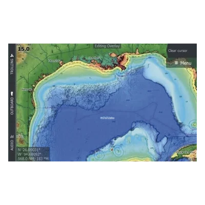Tap the Editing Overlay banner

pyautogui.click(x=107, y=46)
